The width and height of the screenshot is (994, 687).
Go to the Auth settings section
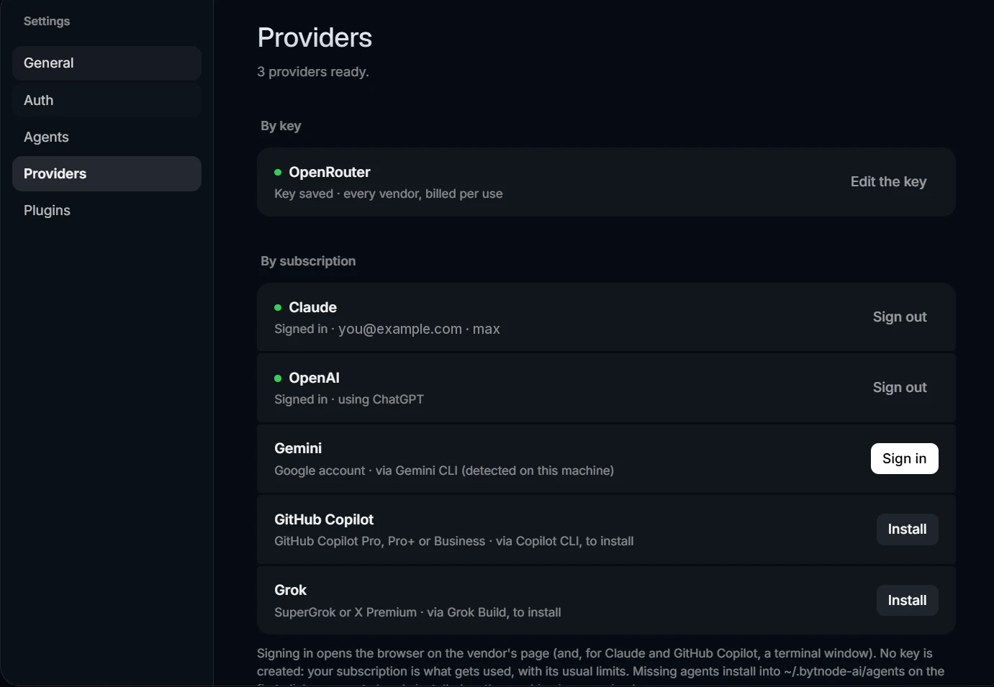(107, 100)
